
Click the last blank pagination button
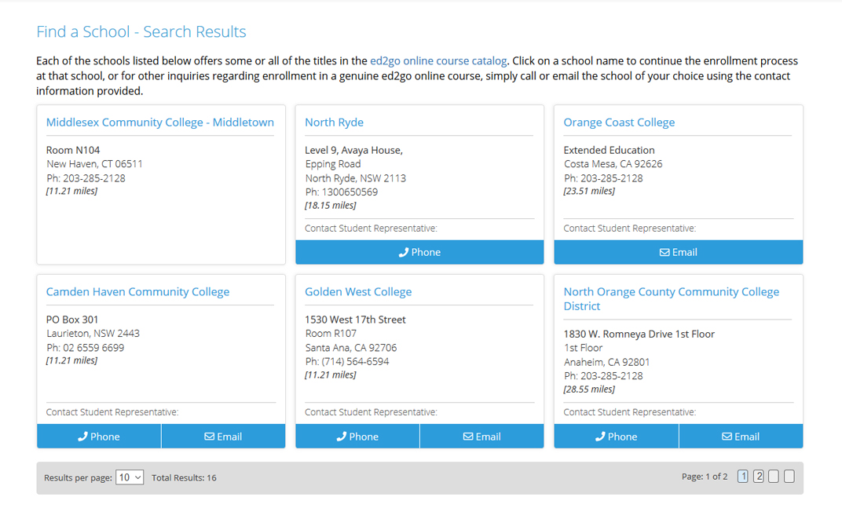tap(789, 477)
